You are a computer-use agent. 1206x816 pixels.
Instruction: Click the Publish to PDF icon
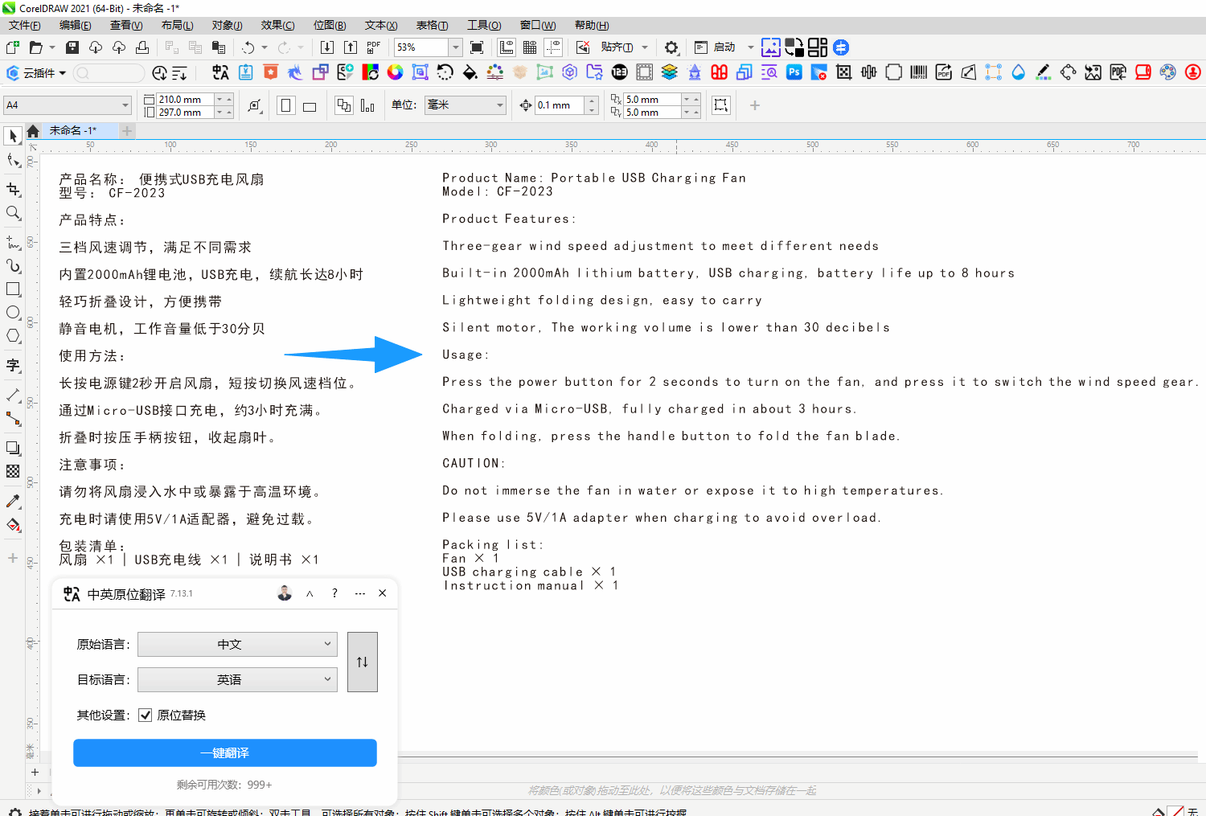[374, 47]
